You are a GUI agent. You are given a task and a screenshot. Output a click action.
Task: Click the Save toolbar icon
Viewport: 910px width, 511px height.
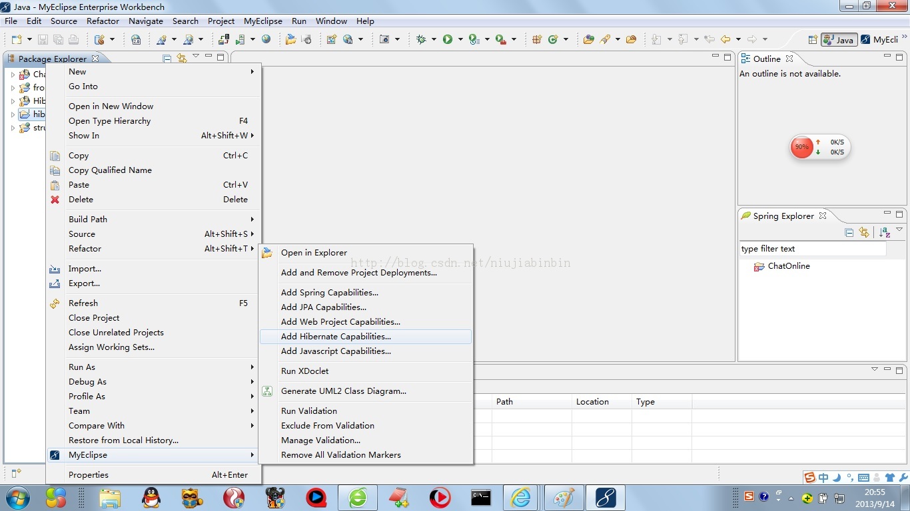[x=43, y=39]
